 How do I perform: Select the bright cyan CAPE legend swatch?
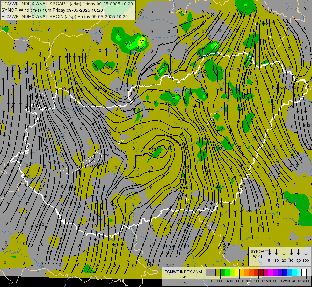[294, 273]
